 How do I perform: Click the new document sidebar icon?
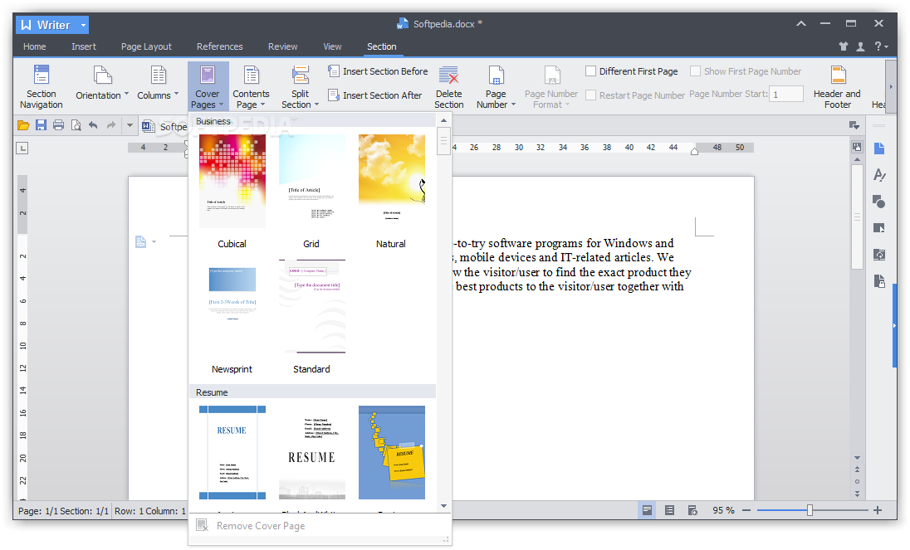pos(879,148)
